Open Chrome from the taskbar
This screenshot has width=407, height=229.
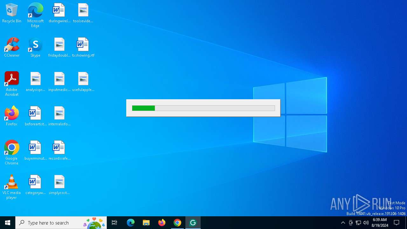click(x=177, y=223)
